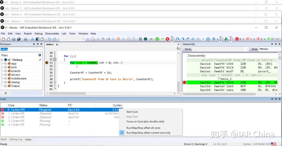Image resolution: width=282 pixels, height=146 pixels.
Task: Click the Toggle Bookmark orange icon
Action: 118,39
